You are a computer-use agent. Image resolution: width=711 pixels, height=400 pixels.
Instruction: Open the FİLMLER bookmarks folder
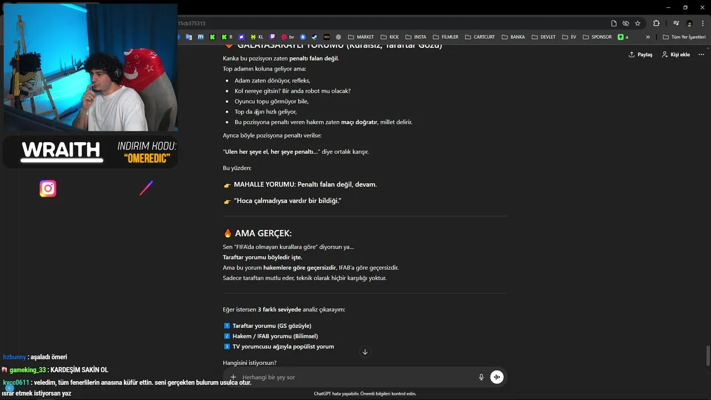click(x=445, y=37)
